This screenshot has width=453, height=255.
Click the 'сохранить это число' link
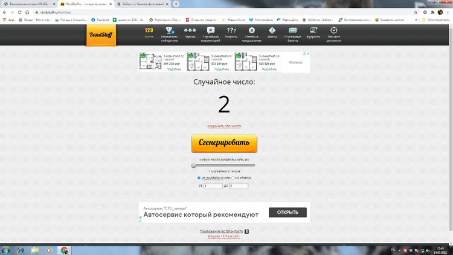coord(224,126)
